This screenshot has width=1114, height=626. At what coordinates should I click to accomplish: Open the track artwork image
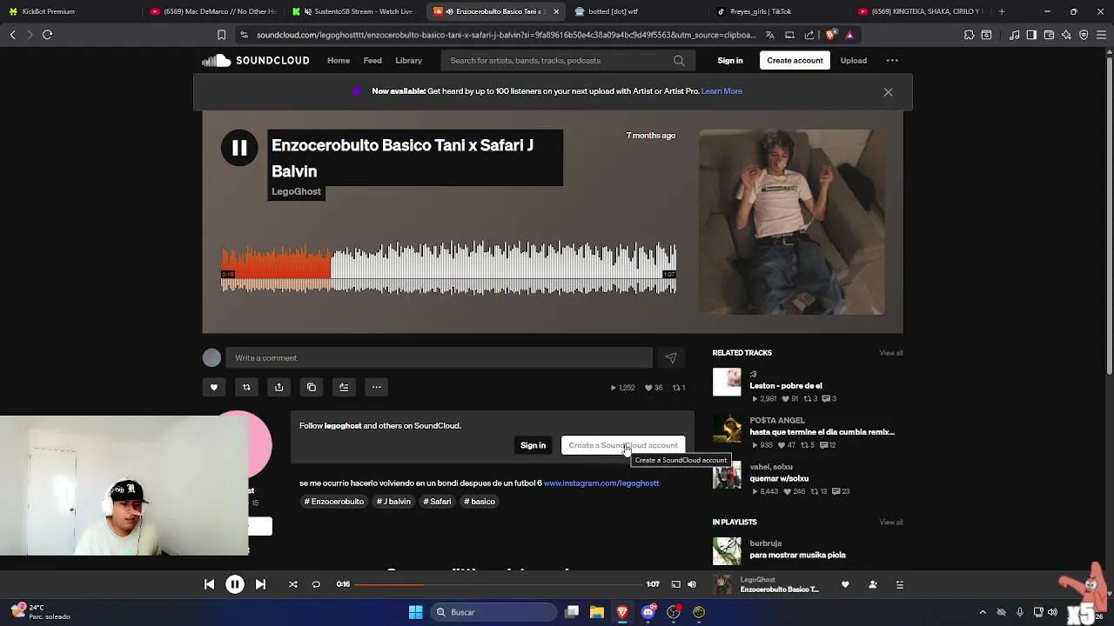[792, 222]
